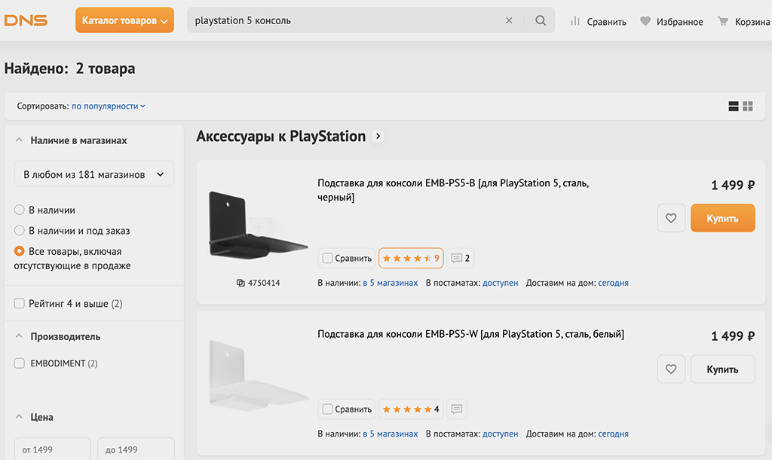The width and height of the screenshot is (772, 460).
Task: Open comments for the black stand
Action: click(460, 258)
